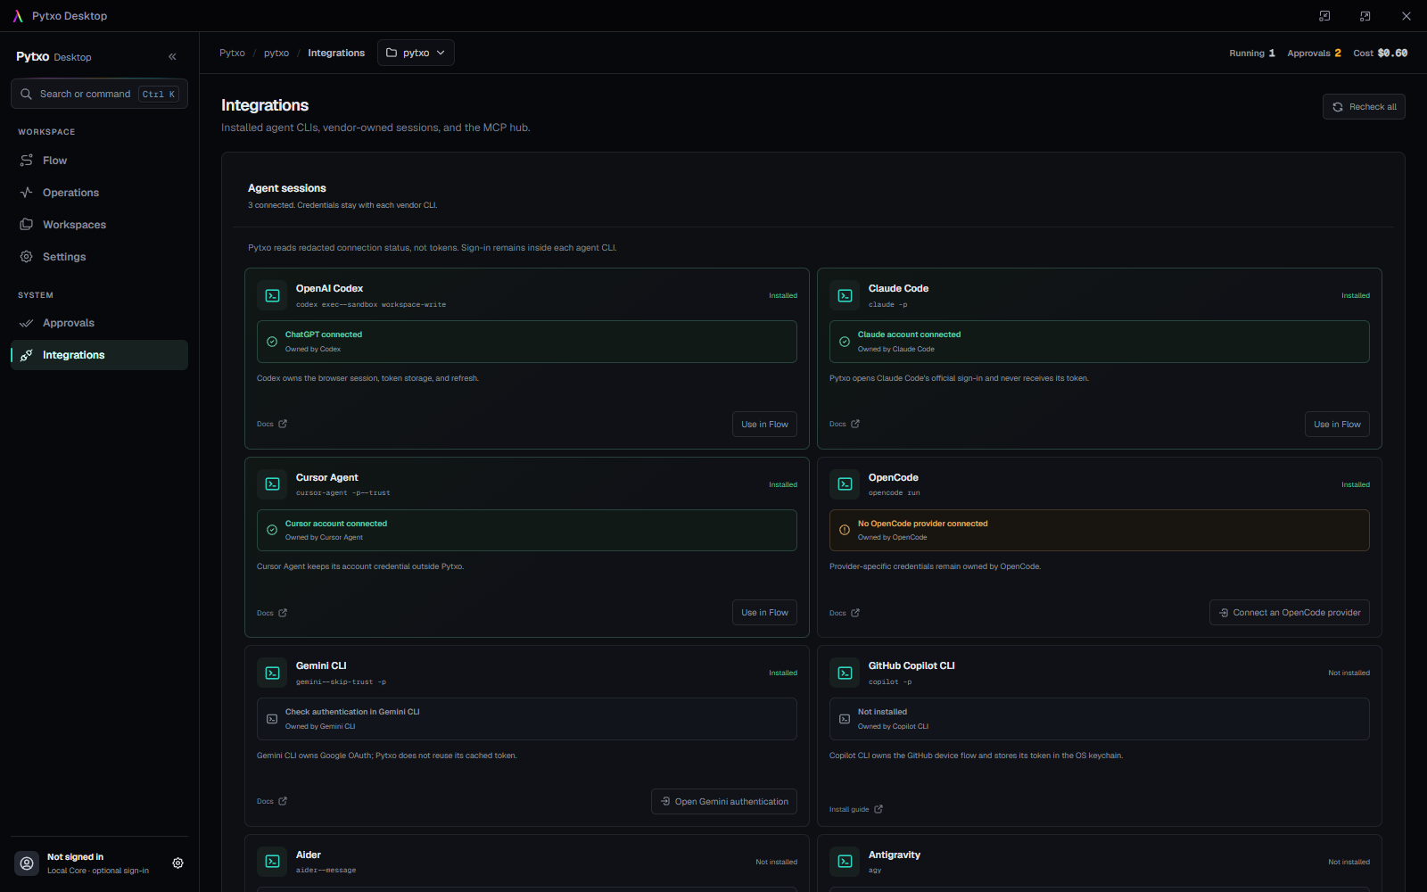This screenshot has height=892, width=1427.
Task: Open account settings gear at sidebar bottom
Action: pyautogui.click(x=177, y=863)
